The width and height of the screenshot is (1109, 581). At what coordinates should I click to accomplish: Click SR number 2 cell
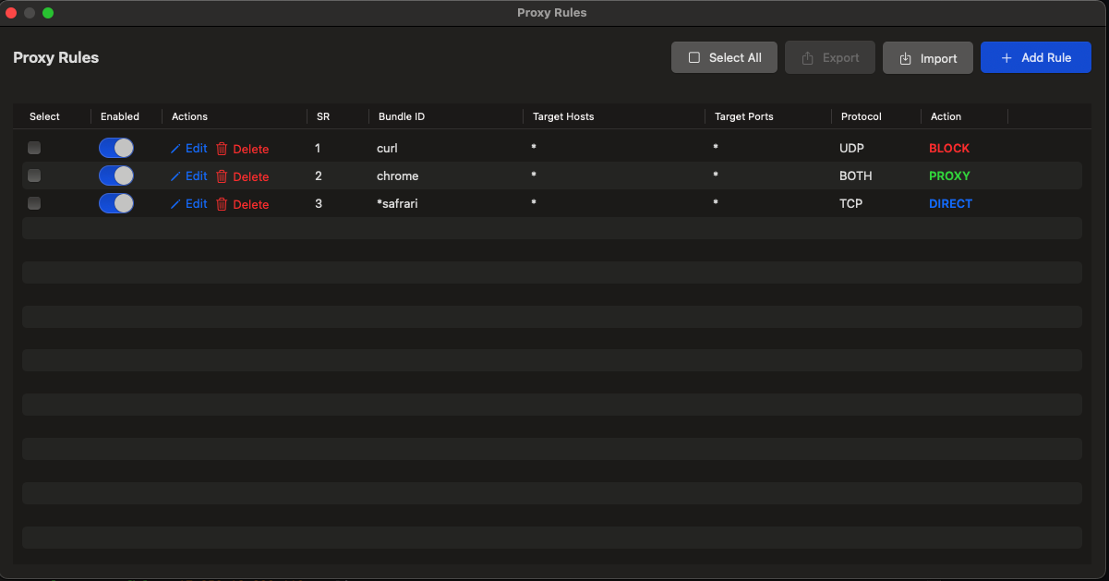pos(319,176)
